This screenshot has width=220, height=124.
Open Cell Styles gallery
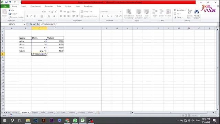(147, 14)
